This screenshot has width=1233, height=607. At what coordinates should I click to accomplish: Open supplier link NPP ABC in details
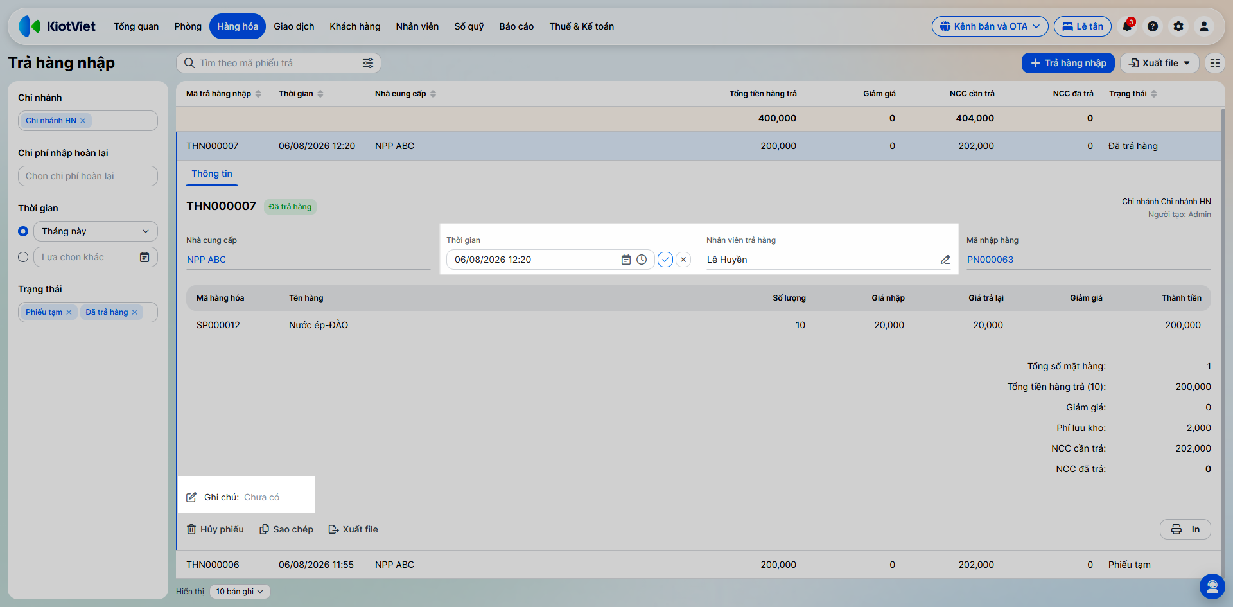[x=206, y=260]
